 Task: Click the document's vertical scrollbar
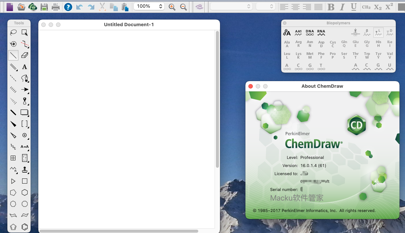[x=217, y=100]
